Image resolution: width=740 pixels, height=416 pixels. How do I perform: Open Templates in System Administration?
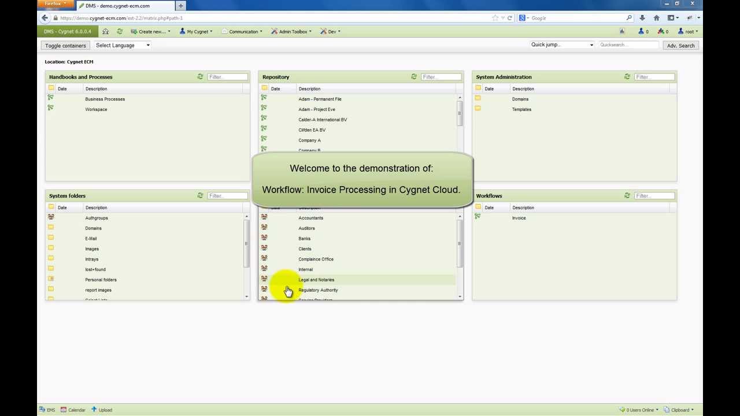(x=521, y=109)
